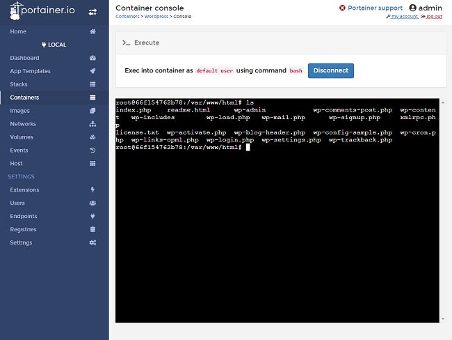Click the Networks sitemap icon

92,124
